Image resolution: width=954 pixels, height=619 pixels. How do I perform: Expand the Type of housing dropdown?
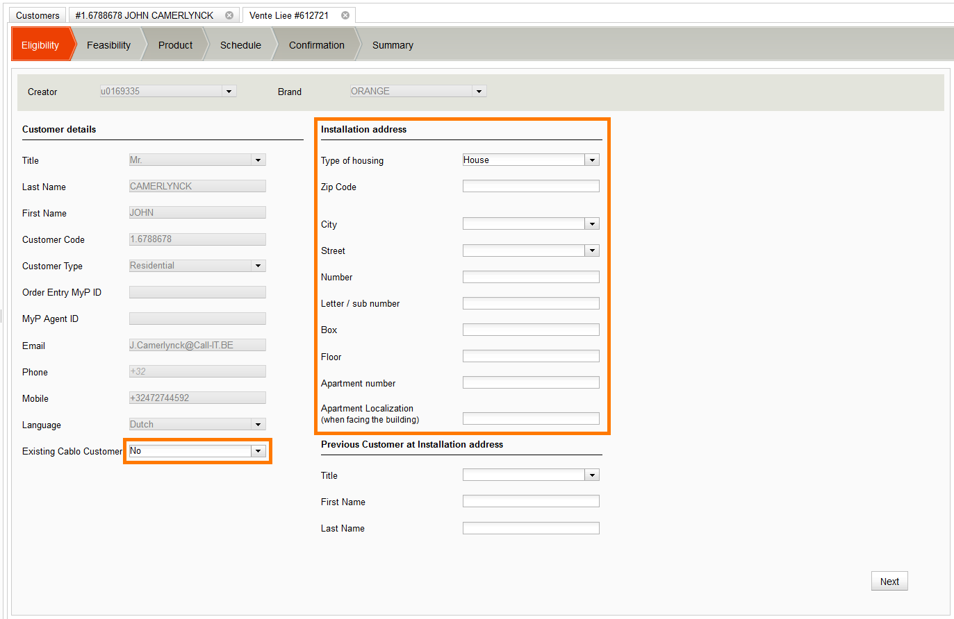pos(592,160)
